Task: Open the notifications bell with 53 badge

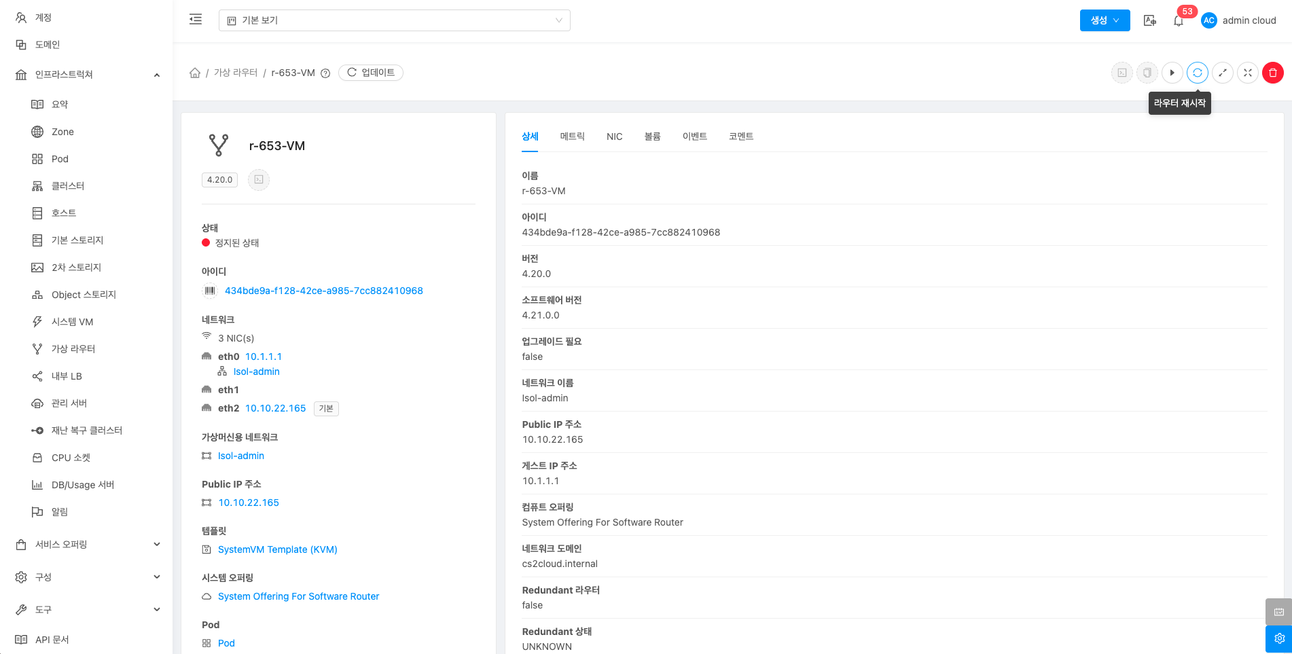Action: [x=1179, y=20]
